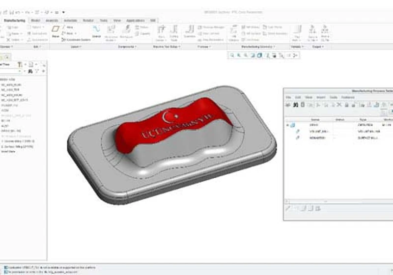
Task: Open the Annotate ribbon tab
Action: pyautogui.click(x=70, y=21)
